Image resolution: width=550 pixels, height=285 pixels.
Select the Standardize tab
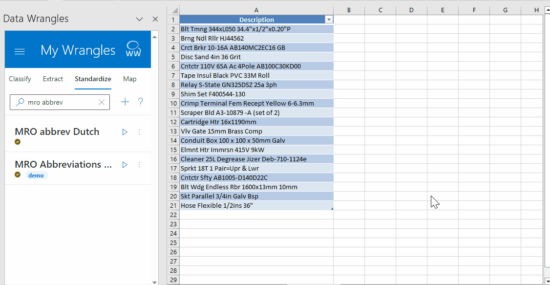pyautogui.click(x=93, y=79)
